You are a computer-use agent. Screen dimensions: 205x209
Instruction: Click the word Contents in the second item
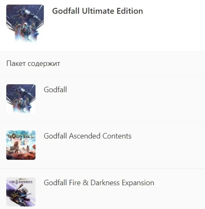[x=117, y=136]
